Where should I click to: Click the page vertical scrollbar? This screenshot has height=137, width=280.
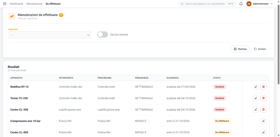[x=279, y=44]
